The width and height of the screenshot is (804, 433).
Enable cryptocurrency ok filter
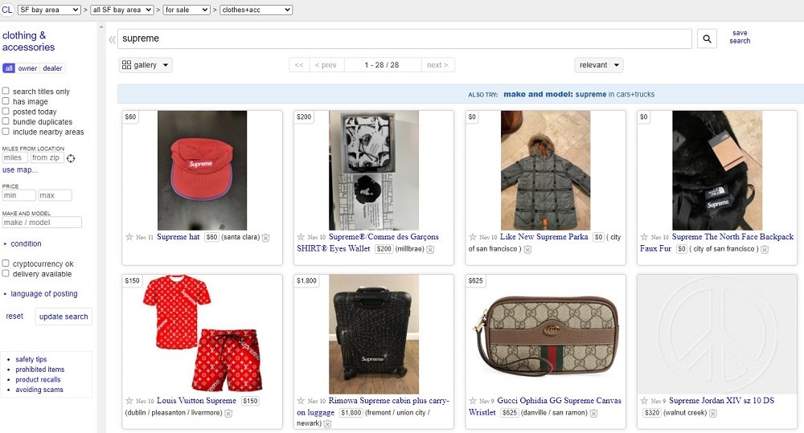tap(6, 263)
